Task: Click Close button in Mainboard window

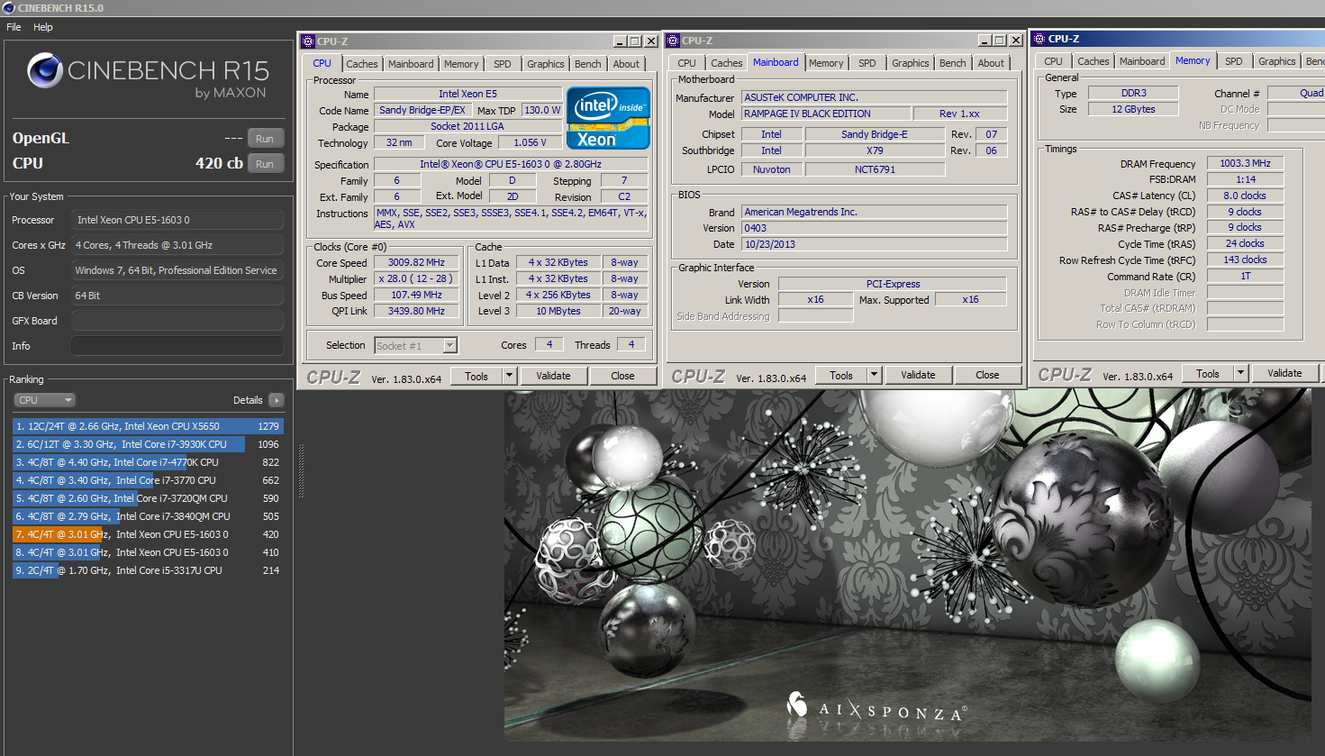Action: pos(987,375)
